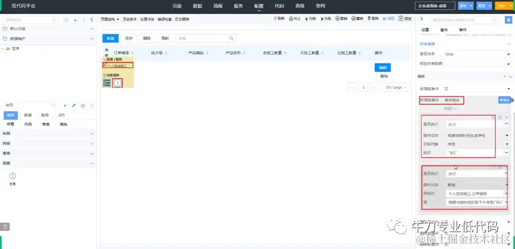Switch to the 组件 tab in component panel

[11, 115]
